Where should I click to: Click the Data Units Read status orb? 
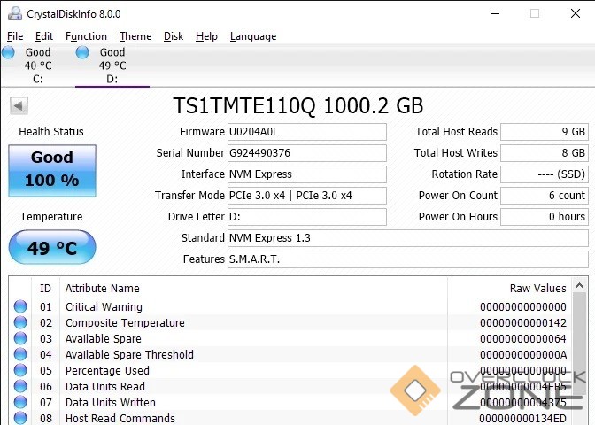click(20, 387)
